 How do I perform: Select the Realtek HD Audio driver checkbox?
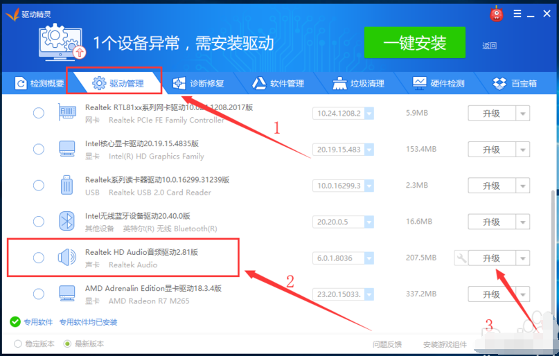(x=39, y=258)
